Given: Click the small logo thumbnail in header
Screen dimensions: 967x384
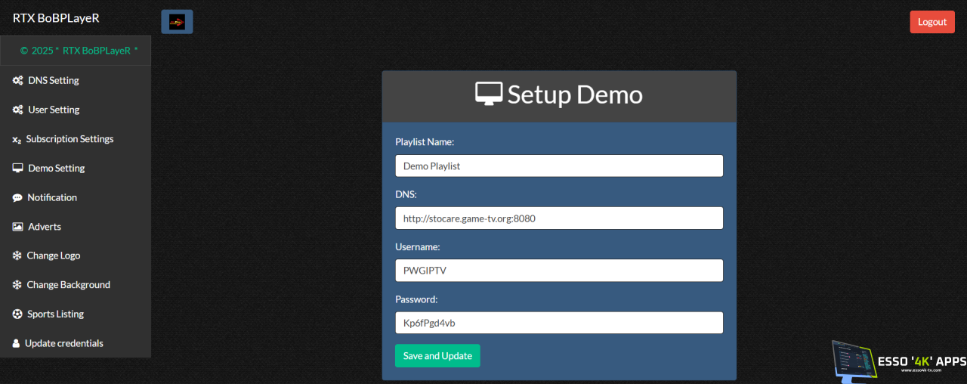Looking at the screenshot, I should 177,22.
